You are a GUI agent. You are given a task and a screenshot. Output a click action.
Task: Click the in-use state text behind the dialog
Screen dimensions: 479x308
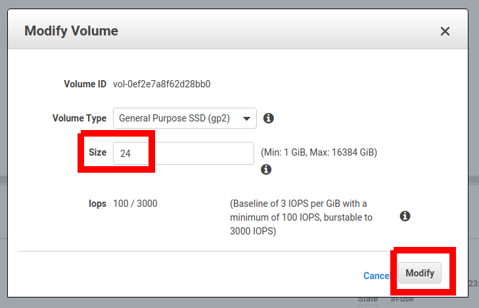click(403, 299)
